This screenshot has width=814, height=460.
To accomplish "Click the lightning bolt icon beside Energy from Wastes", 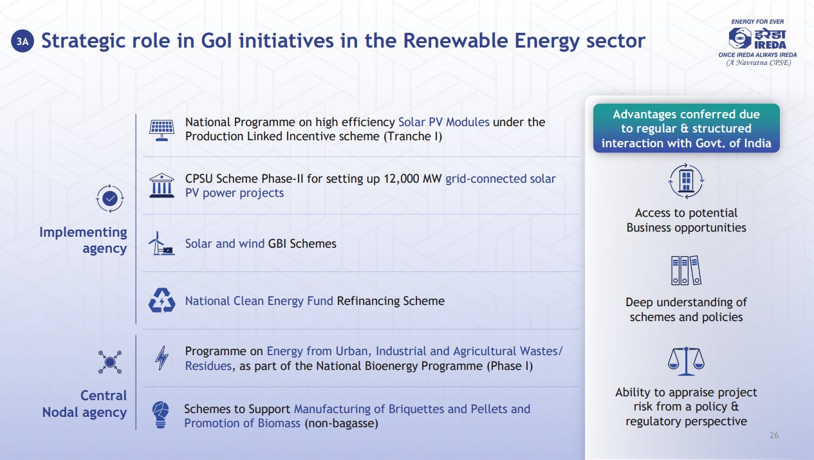I will 162,358.
